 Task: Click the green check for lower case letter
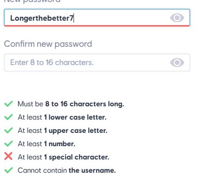[x=8, y=117]
